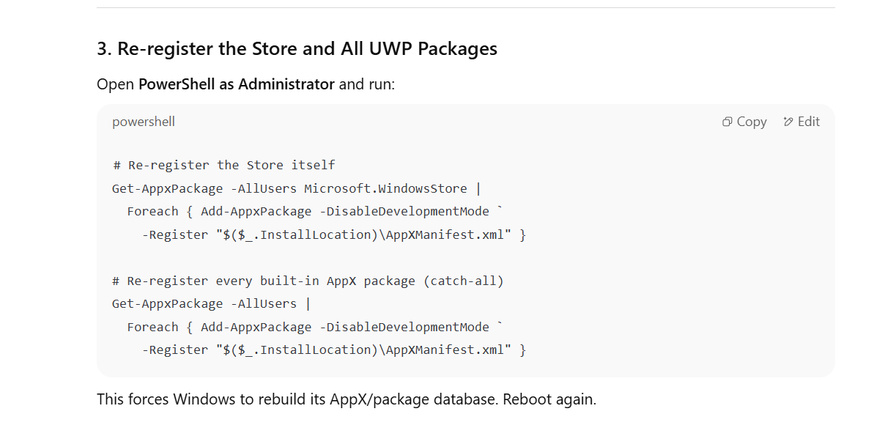This screenshot has height=425, width=877.
Task: Click the comment about every built-in AppX package
Action: [308, 281]
